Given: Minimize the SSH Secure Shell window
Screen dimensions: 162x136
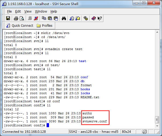Looking at the screenshot, I should 137,3.
